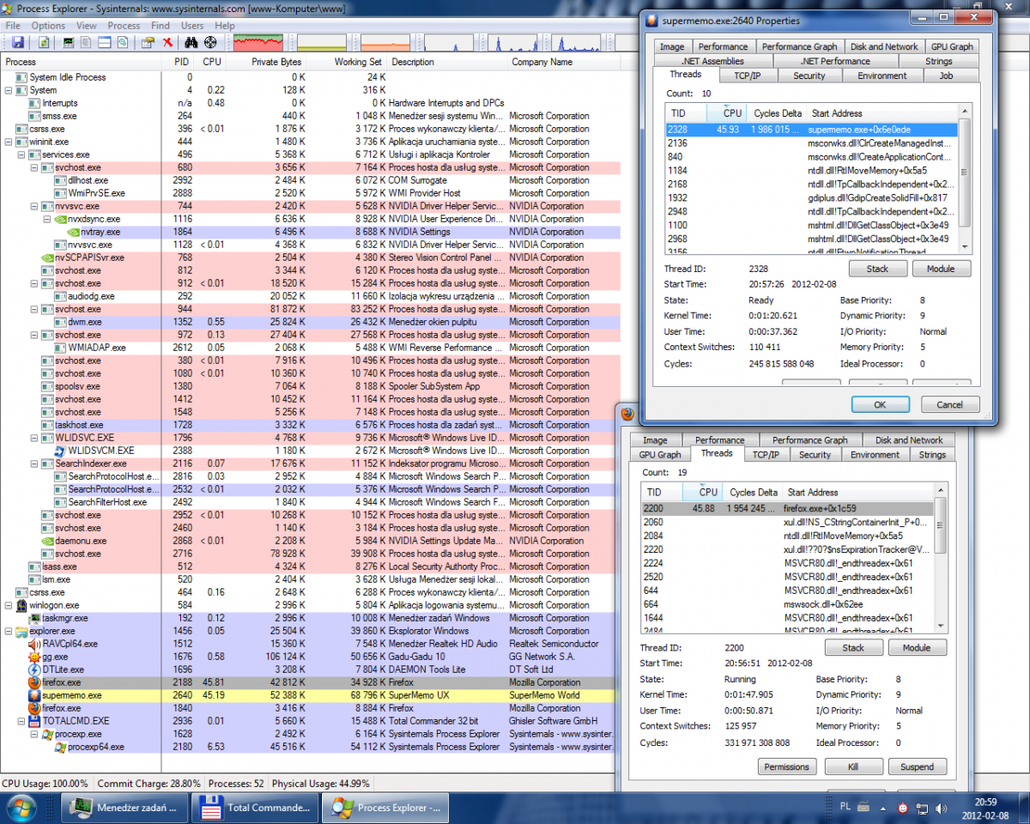Collapse the wininit.exe tree node
The image size is (1030, 824).
click(9, 142)
